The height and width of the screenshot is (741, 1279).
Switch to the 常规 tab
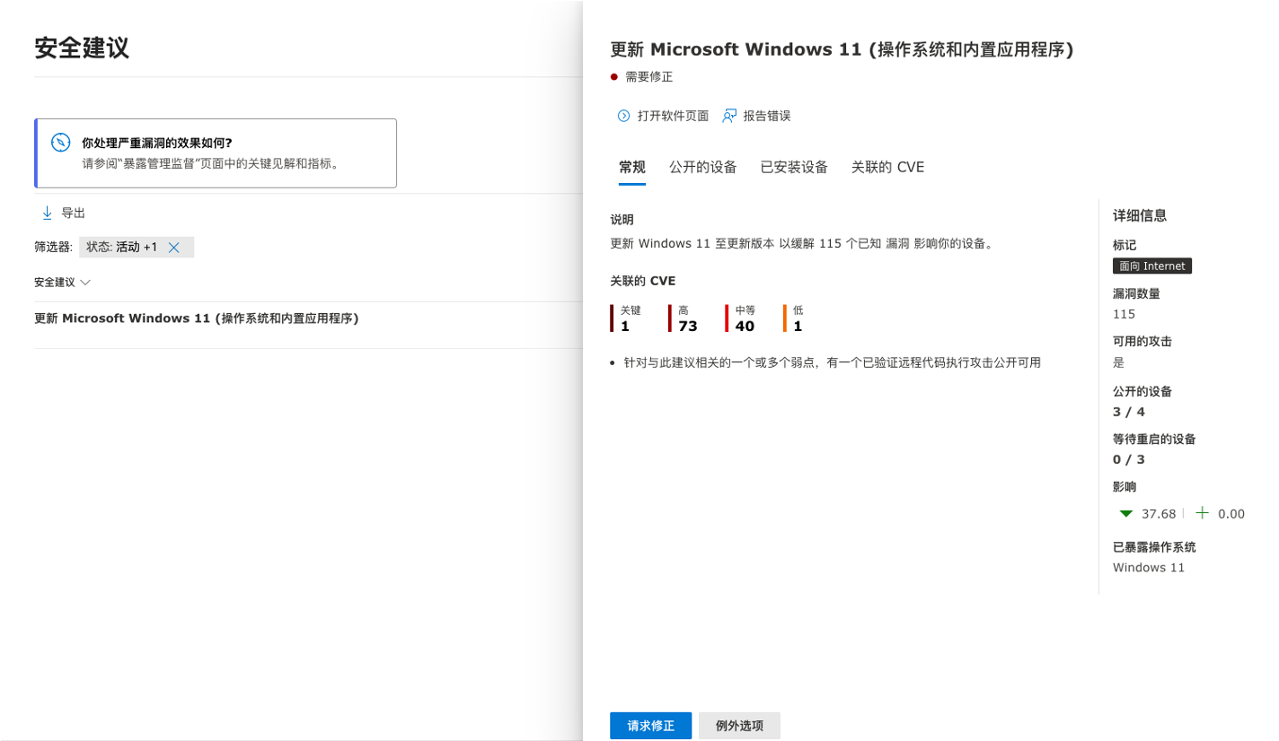632,167
